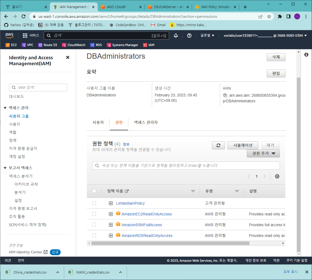The width and height of the screenshot is (312, 280).
Task: Share this page using address bar icon
Action: (x=260, y=16)
